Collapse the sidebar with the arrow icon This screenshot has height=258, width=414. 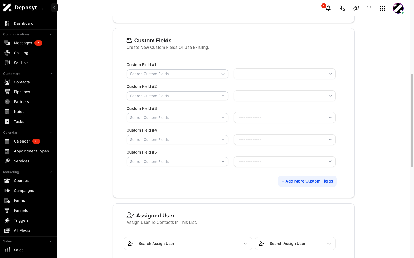(54, 8)
